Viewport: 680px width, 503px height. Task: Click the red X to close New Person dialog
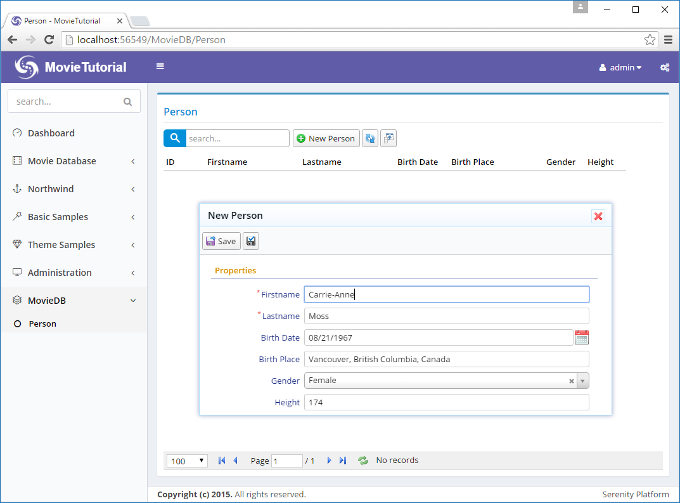click(x=598, y=216)
